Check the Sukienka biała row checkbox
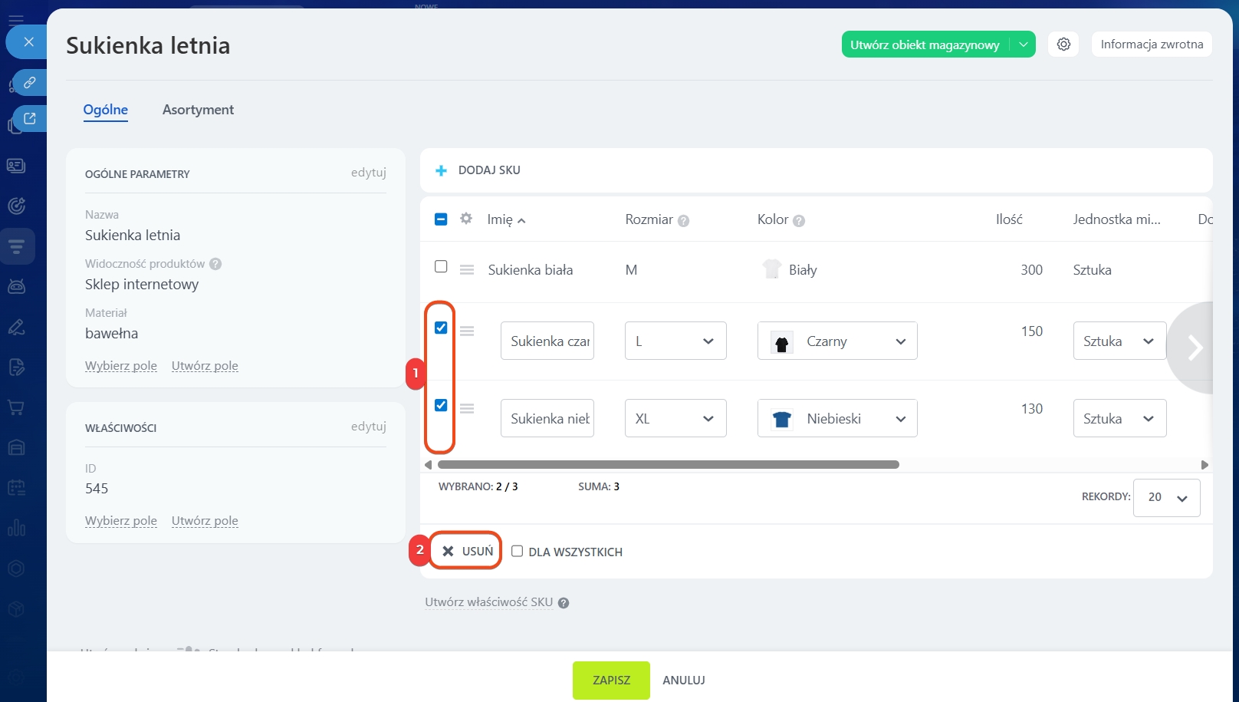 (x=441, y=266)
